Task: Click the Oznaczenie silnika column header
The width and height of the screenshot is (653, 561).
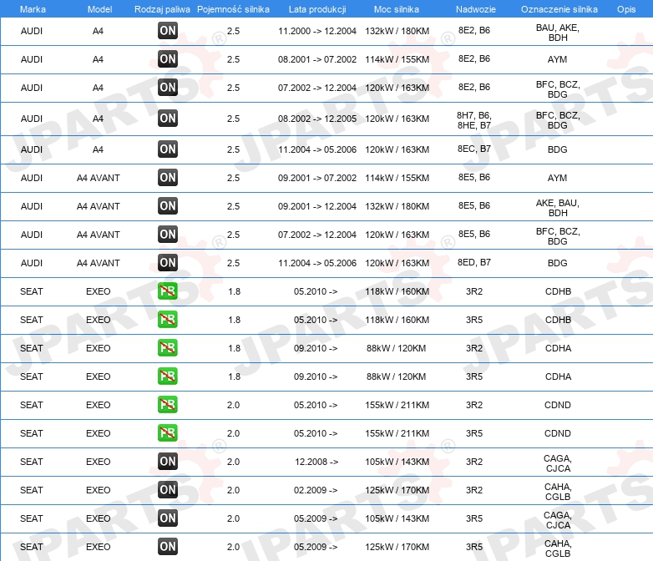Action: tap(559, 9)
